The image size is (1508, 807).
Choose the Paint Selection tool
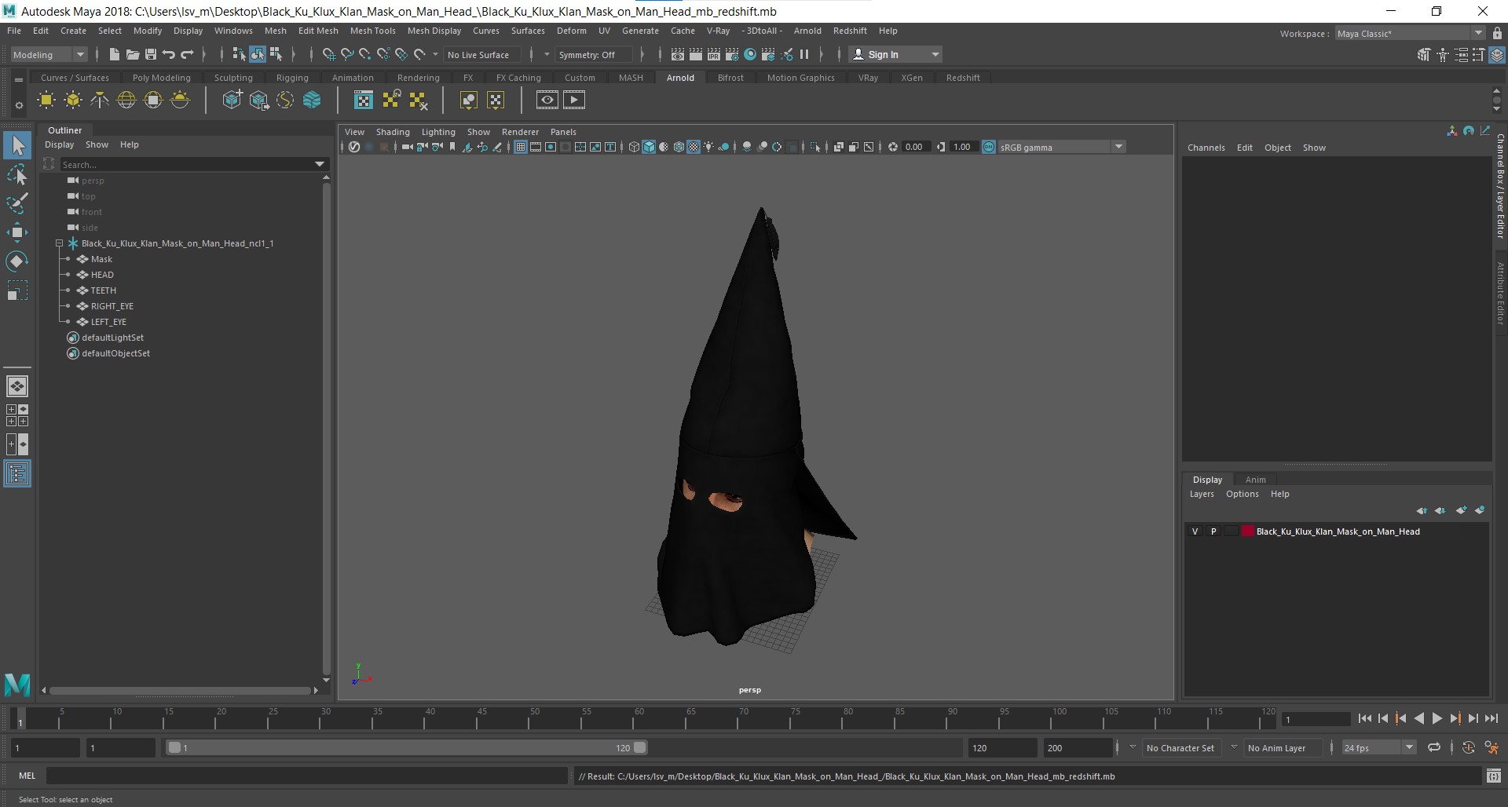click(x=17, y=203)
